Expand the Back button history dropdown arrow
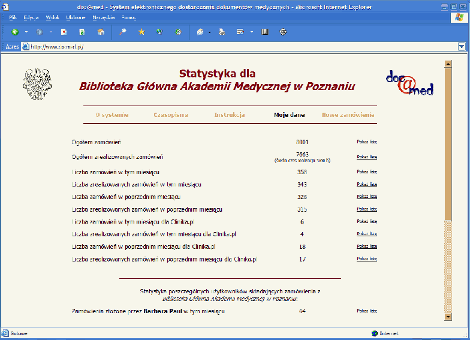The image size is (470, 340). 26,32
